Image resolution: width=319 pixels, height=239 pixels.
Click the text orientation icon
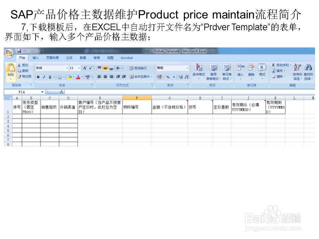[118, 68]
